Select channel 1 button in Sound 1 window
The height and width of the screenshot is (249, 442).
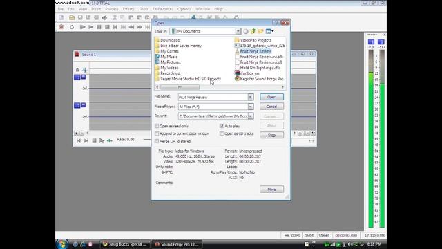(x=77, y=77)
